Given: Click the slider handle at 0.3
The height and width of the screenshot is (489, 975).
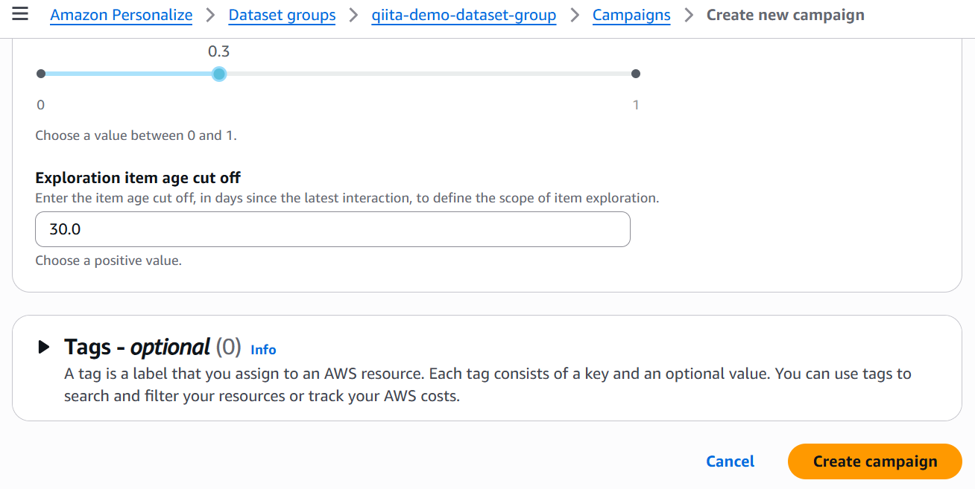Looking at the screenshot, I should point(218,74).
